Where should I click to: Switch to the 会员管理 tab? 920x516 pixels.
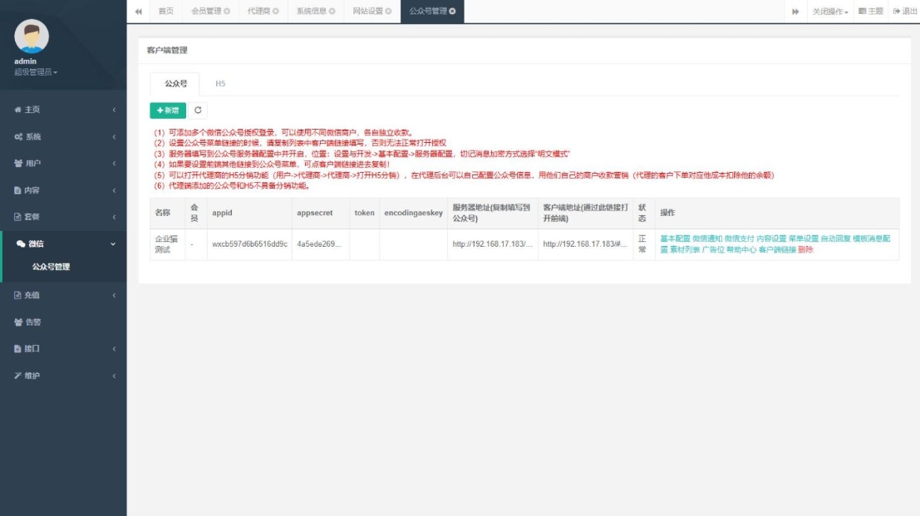coord(206,11)
